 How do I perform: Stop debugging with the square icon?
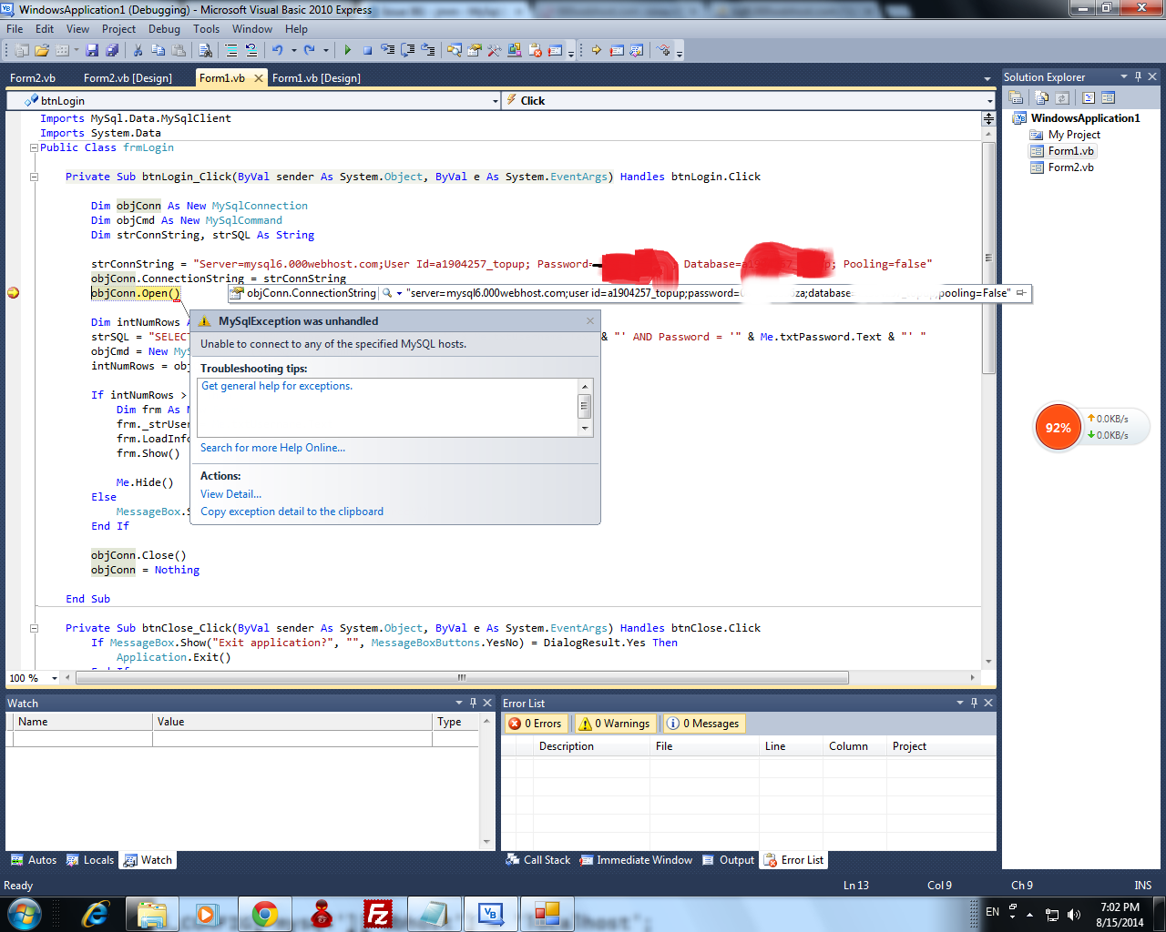(x=367, y=50)
